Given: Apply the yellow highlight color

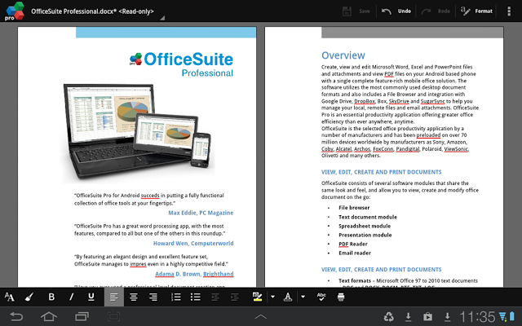Looking at the screenshot, I should tap(257, 297).
